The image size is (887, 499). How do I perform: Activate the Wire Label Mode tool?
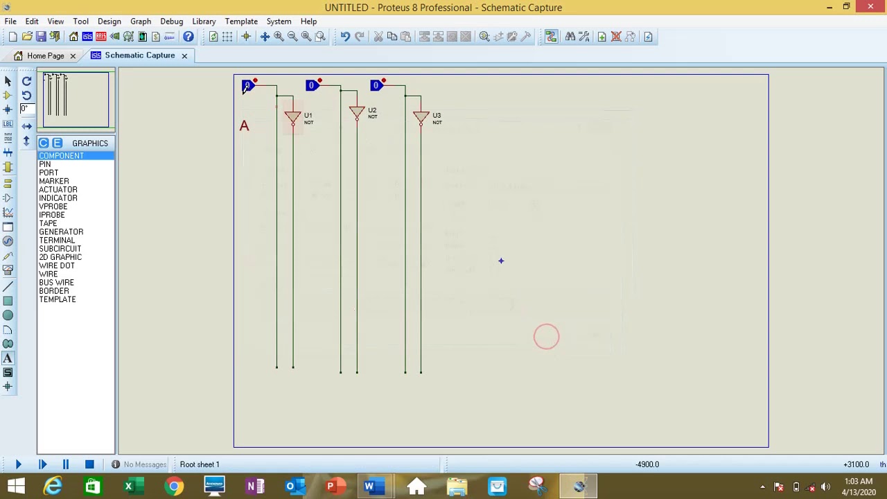coord(8,124)
